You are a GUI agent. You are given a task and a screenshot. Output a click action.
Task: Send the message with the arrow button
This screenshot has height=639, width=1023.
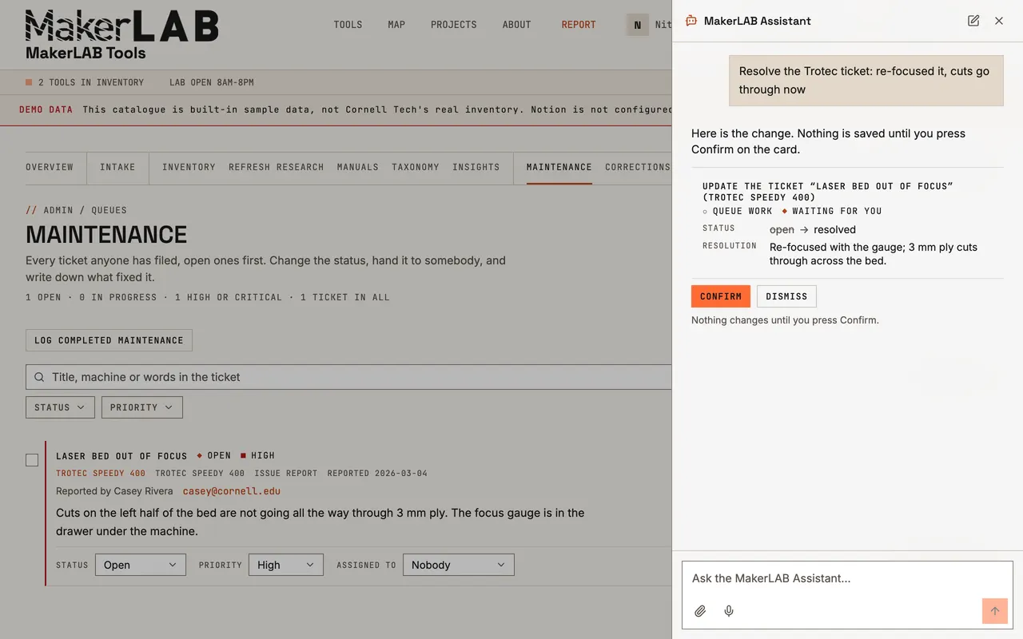(995, 611)
